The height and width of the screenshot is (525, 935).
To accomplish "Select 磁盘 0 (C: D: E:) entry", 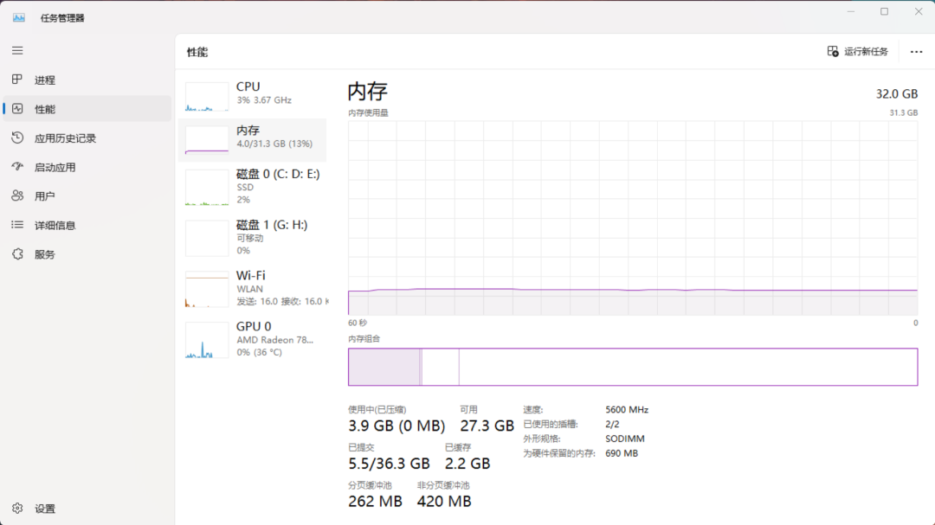I will [x=252, y=188].
